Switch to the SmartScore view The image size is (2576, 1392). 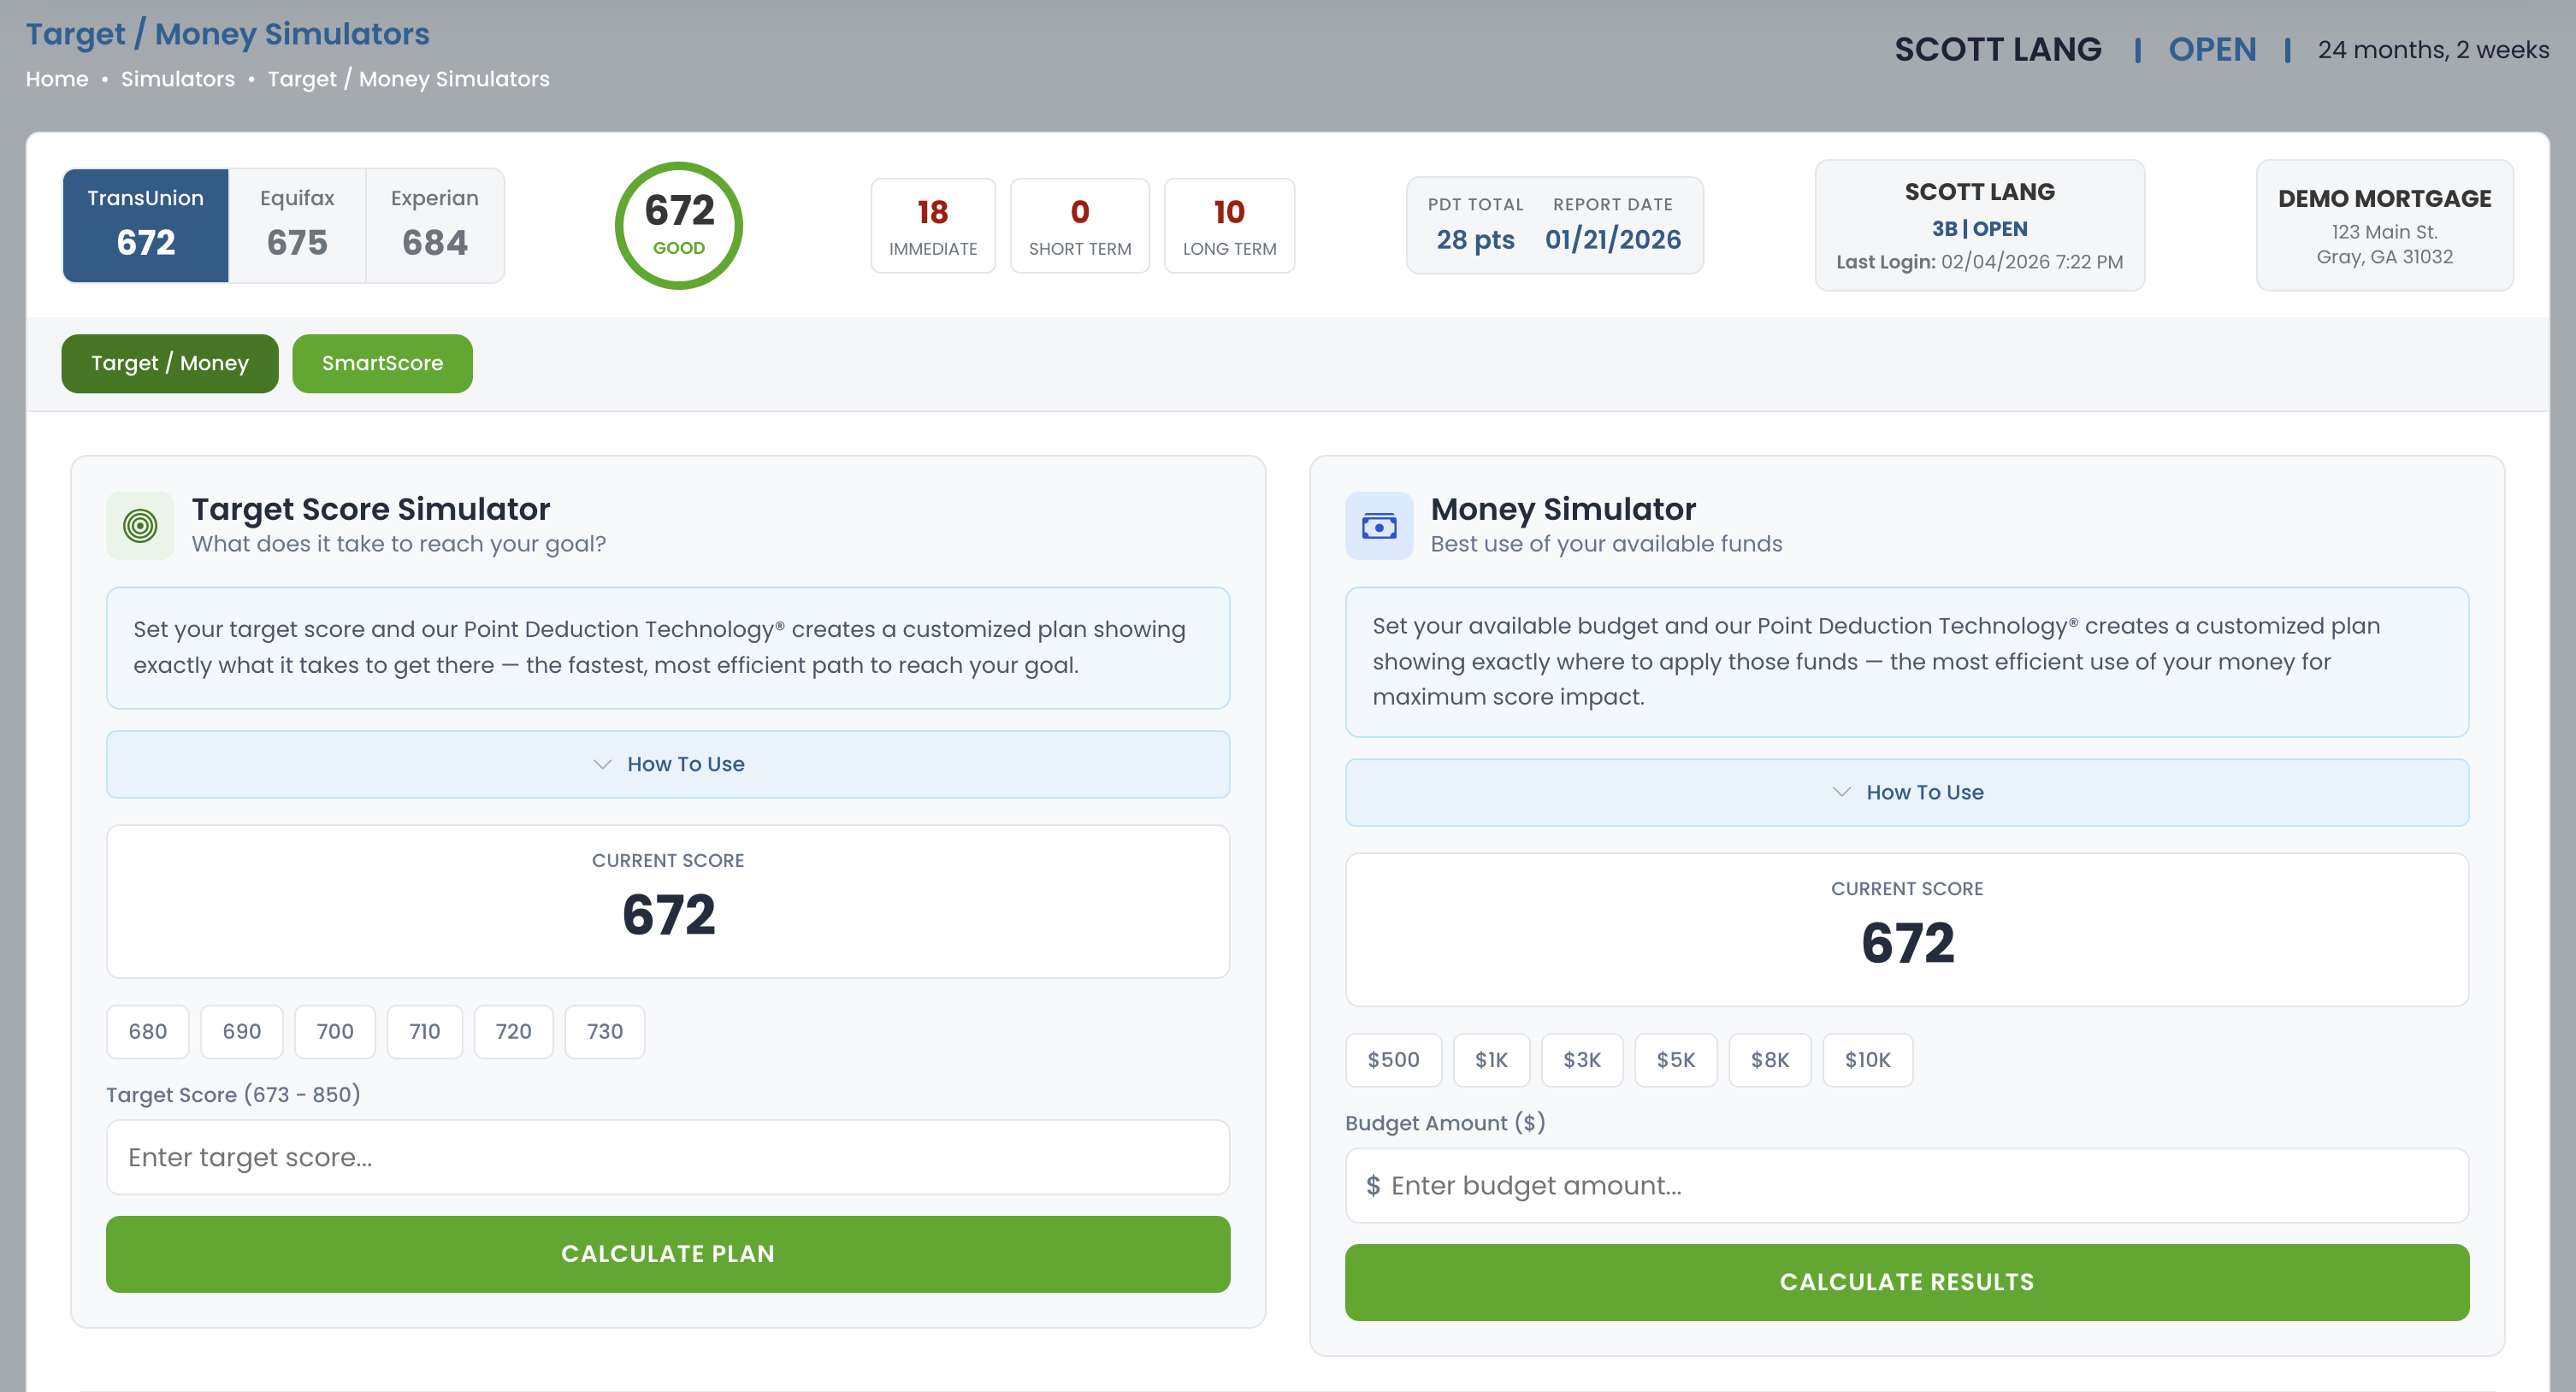coord(382,363)
